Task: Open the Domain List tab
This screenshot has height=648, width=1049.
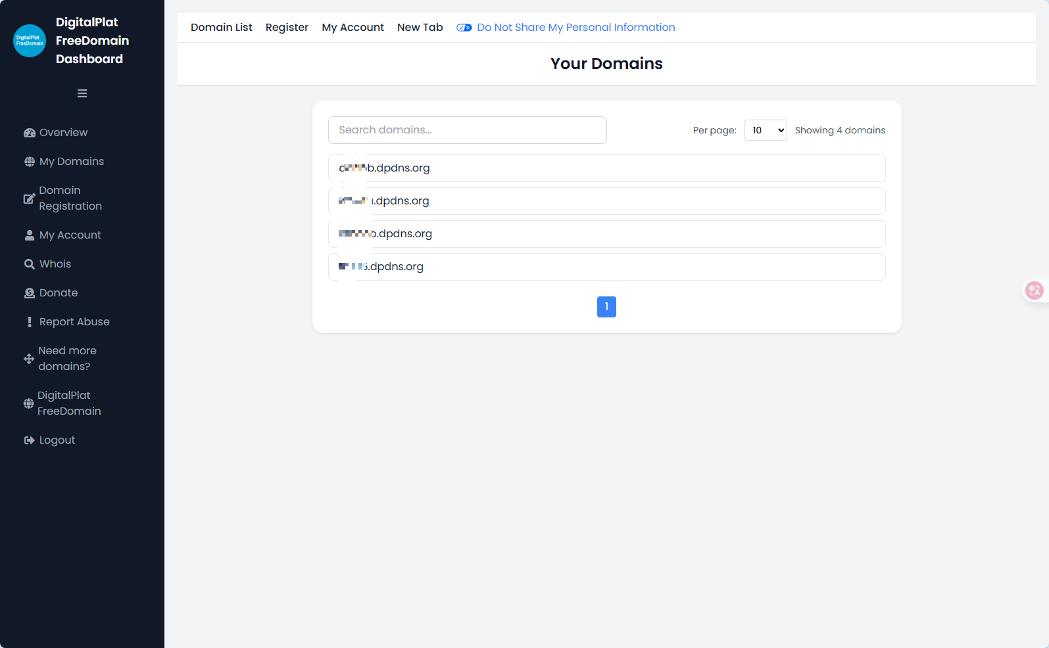Action: 222,28
